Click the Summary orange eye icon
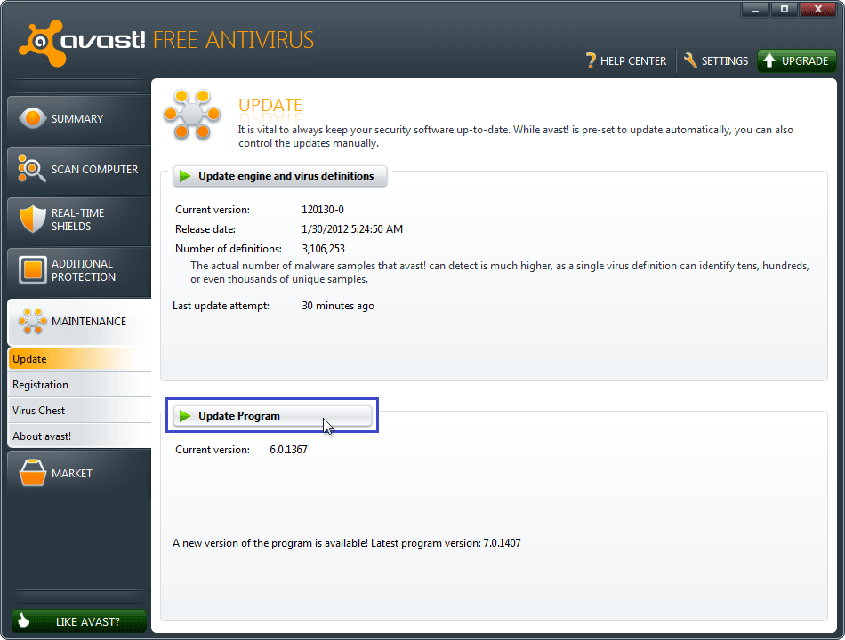This screenshot has width=845, height=640. coord(32,118)
